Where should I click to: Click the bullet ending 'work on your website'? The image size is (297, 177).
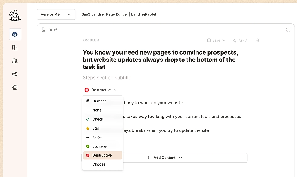click(153, 103)
